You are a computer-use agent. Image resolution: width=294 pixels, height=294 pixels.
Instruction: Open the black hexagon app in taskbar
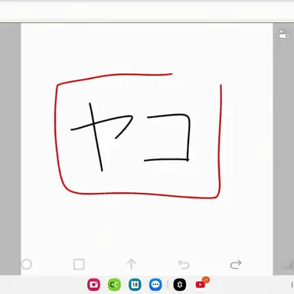(180, 284)
